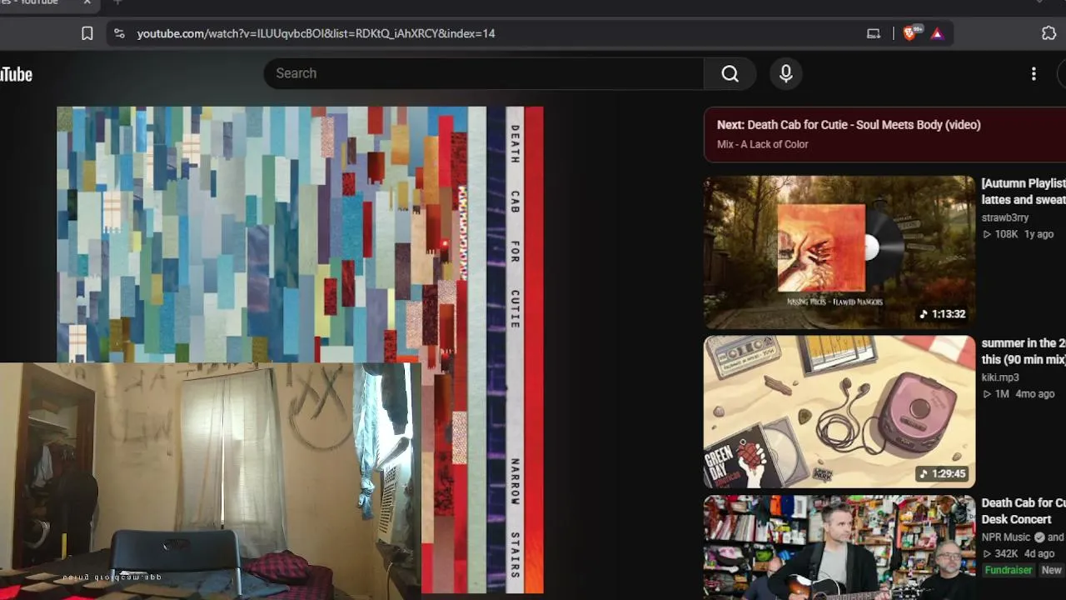The width and height of the screenshot is (1066, 600).
Task: Click the '342K 4d ago' view count text
Action: (1019, 553)
